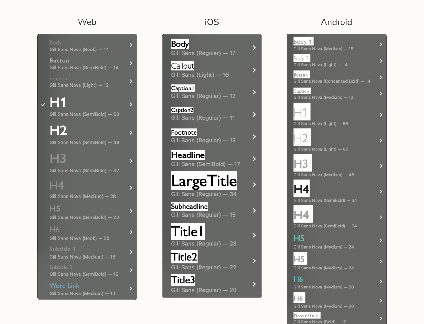Expand the Web Body style chevron
Viewport: 424px width, 324px height.
pos(131,45)
